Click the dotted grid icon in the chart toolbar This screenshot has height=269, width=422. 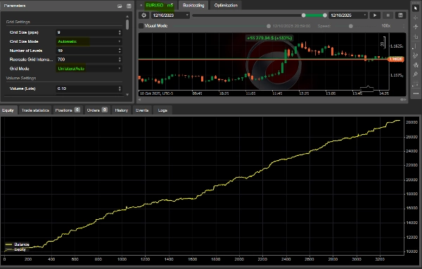click(x=416, y=84)
